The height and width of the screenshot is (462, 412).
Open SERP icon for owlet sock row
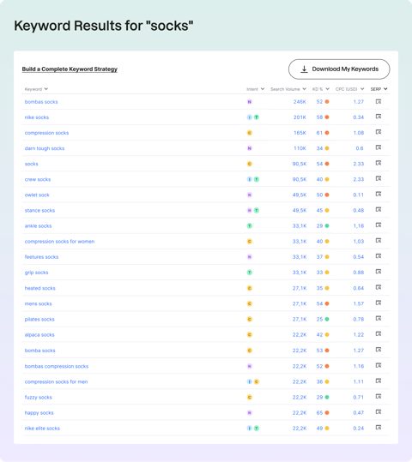click(379, 195)
